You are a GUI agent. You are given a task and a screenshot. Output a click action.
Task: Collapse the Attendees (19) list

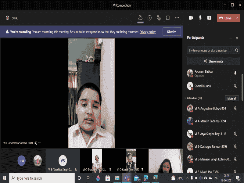click(185, 98)
